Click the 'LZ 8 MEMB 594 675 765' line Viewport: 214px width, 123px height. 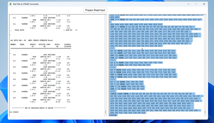[x=143, y=70]
